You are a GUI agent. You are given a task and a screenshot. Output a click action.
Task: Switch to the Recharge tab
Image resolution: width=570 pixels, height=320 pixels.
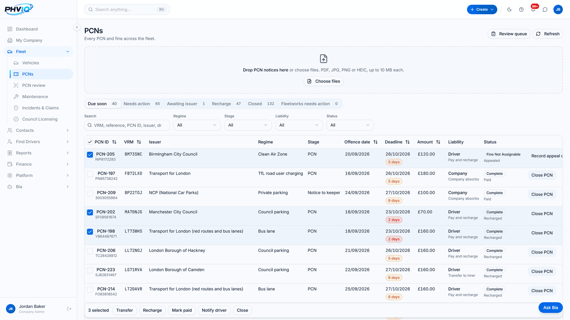coord(226,104)
